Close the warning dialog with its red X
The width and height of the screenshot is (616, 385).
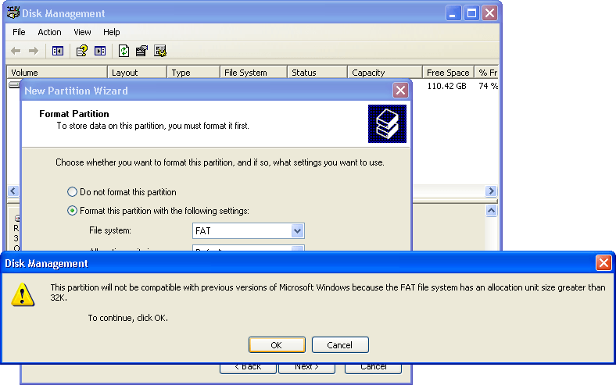point(603,263)
